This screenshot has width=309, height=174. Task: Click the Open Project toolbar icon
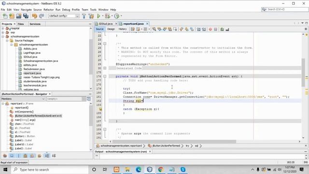tap(19, 16)
